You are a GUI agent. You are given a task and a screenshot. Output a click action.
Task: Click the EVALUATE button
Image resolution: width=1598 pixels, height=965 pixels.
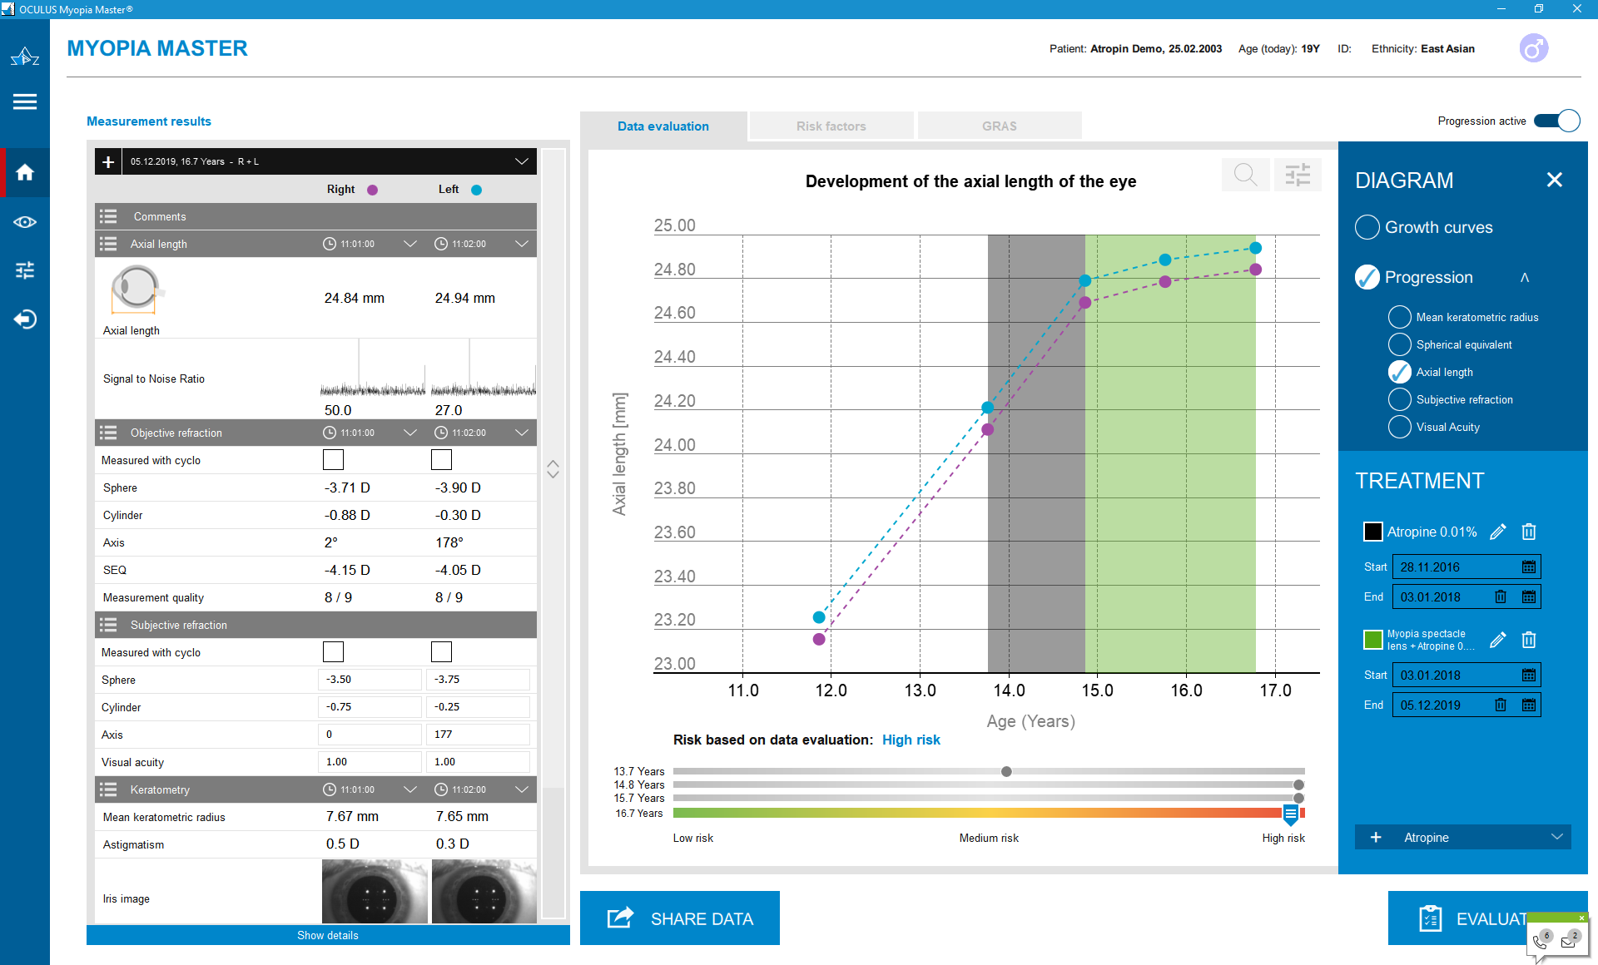(1487, 918)
